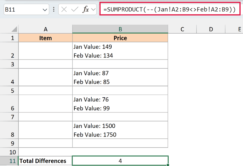
Task: Select row 5 header
Action: [x=9, y=90]
